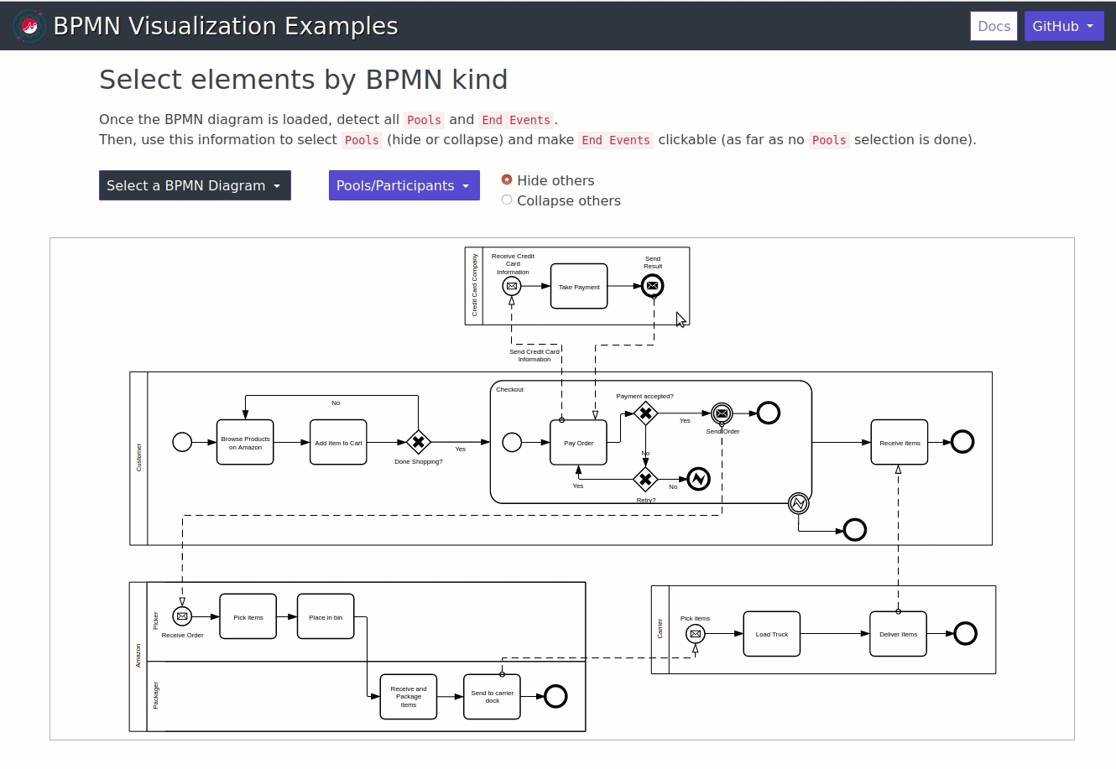Select the Send Order message event
1116x769 pixels.
point(722,413)
